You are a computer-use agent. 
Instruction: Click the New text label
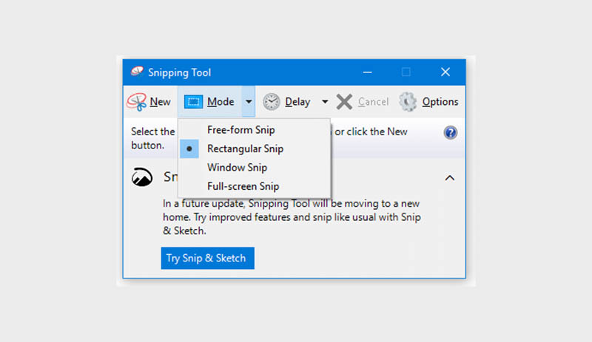pyautogui.click(x=160, y=102)
